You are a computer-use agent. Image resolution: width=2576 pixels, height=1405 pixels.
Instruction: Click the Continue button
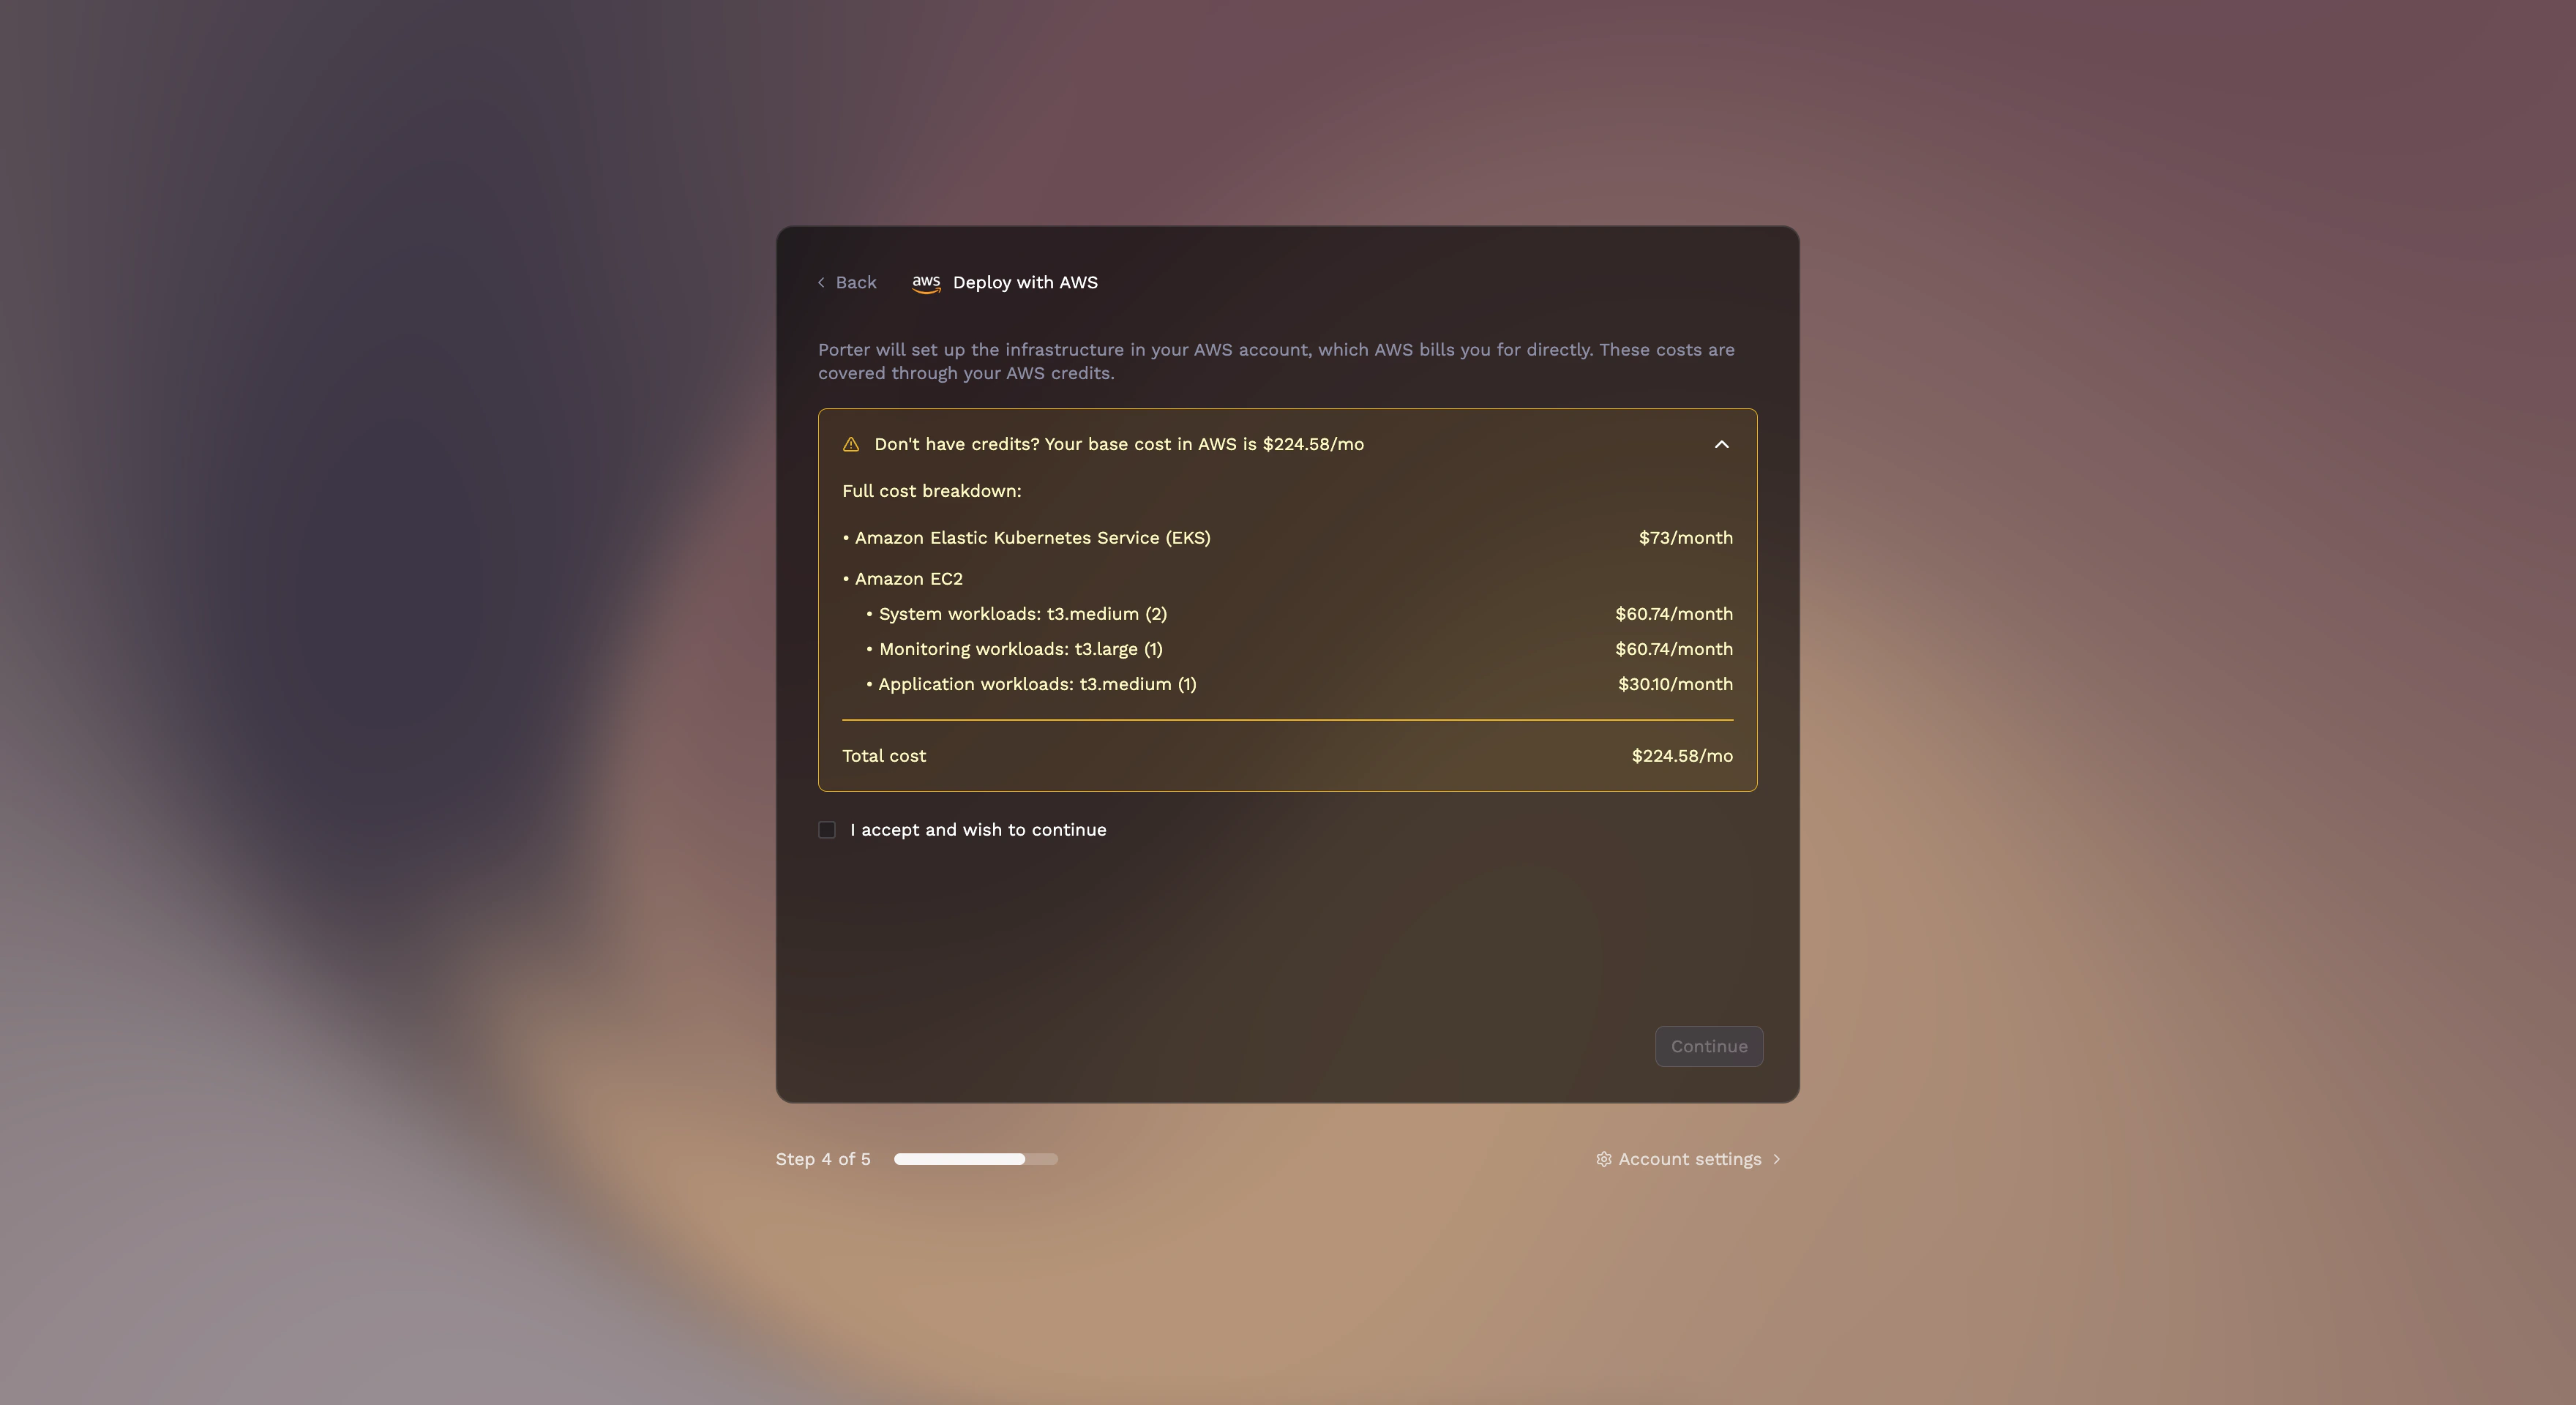[x=1709, y=1046]
